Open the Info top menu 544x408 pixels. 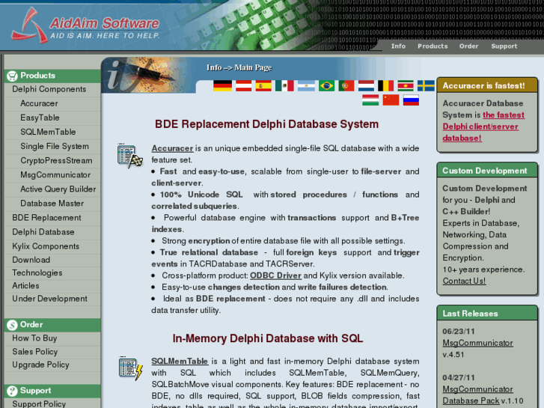click(x=398, y=46)
